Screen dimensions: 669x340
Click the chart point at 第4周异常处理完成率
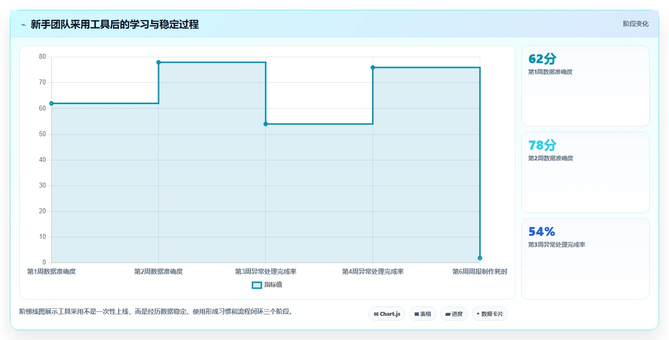(373, 68)
